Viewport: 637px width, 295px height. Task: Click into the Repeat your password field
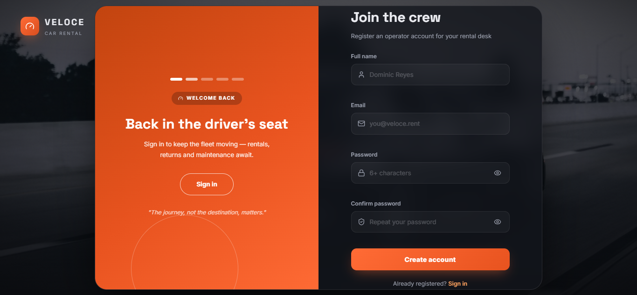pos(430,222)
